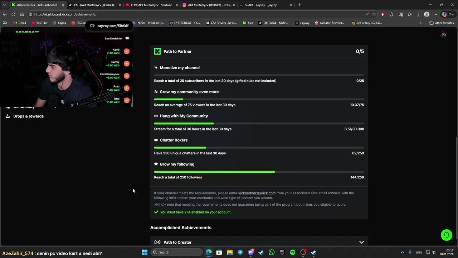The height and width of the screenshot is (258, 458).
Task: Open Other favorites folder
Action: click(442, 23)
